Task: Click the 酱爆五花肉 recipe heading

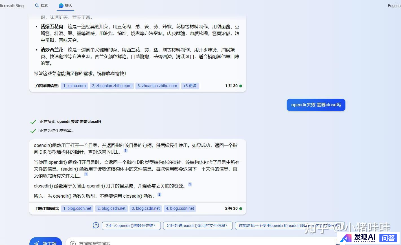Action: coord(52,27)
